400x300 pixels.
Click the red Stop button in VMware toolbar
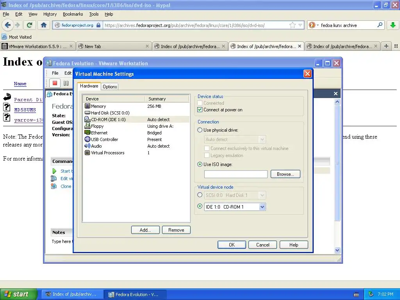tap(55, 83)
